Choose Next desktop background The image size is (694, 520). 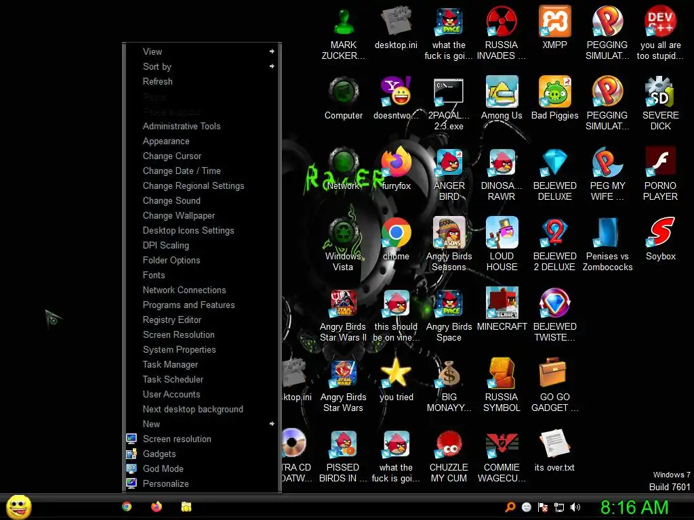coord(204,409)
